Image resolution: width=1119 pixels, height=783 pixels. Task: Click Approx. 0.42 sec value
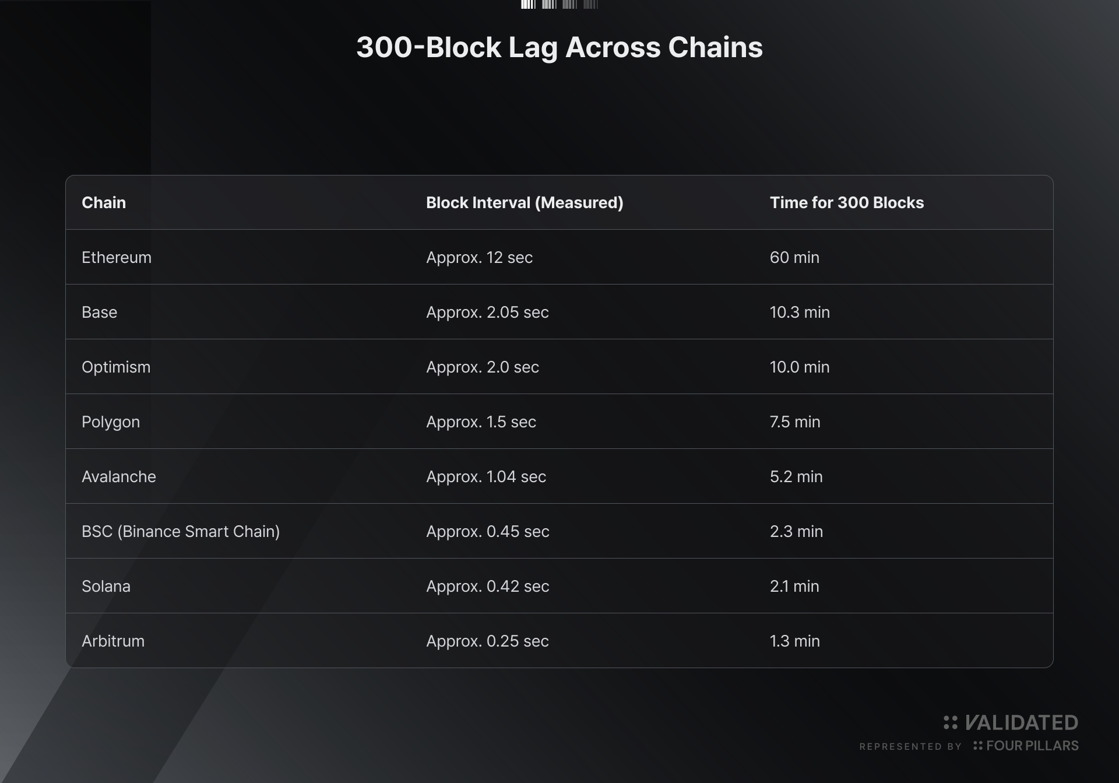[x=488, y=586]
